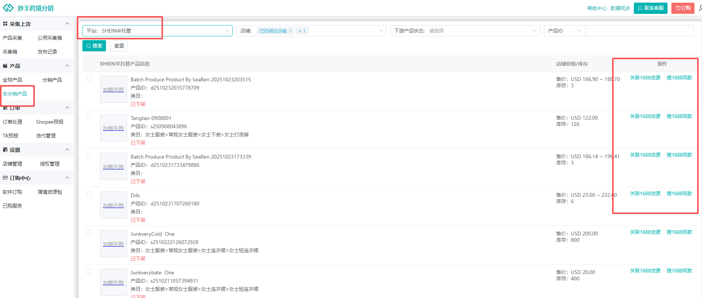Click 搜1688同款 for product d2510232035778709
This screenshot has width=702, height=298.
[x=680, y=78]
